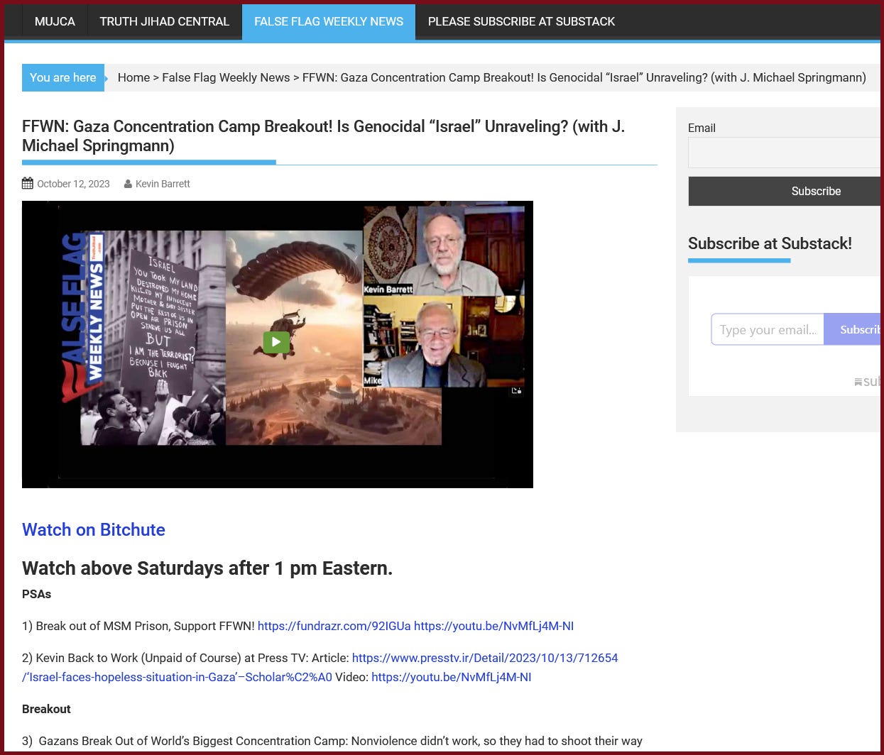Go to the Home breadcrumb link
Viewport: 884px width, 755px height.
coord(133,77)
